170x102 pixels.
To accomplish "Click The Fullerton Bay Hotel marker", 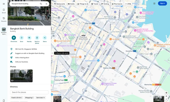I will point(141,13).
